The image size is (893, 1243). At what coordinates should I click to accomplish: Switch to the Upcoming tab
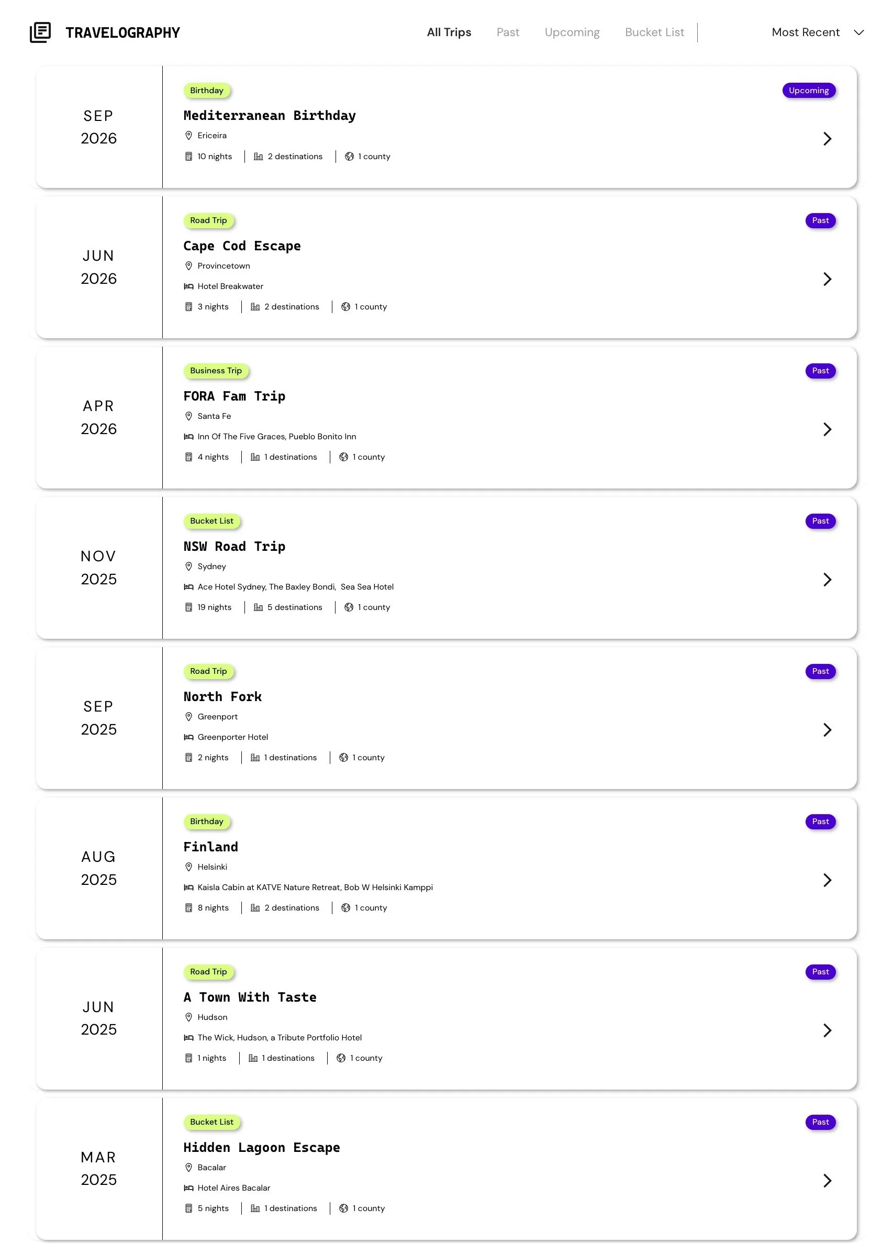[x=572, y=32]
